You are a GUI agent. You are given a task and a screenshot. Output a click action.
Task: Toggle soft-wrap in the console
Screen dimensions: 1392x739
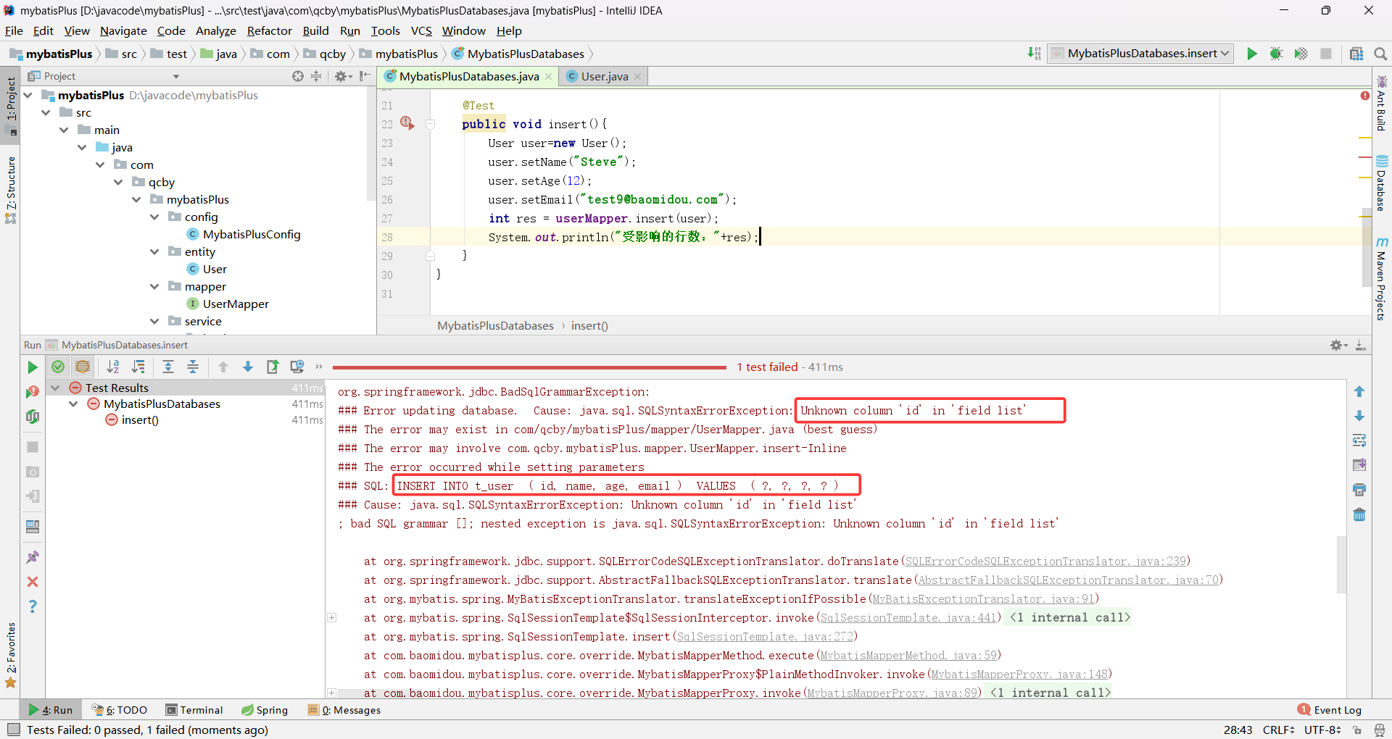pos(1359,441)
